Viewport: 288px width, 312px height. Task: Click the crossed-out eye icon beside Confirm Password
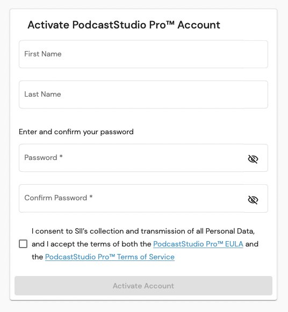coord(253,200)
